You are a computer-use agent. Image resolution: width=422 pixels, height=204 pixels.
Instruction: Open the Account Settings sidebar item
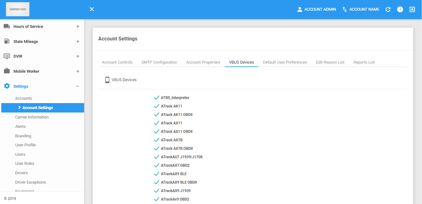[x=43, y=108]
